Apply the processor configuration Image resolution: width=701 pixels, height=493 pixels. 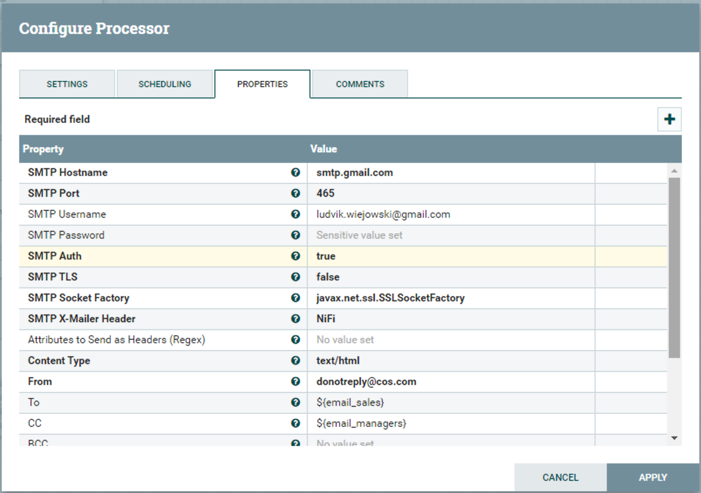[653, 477]
